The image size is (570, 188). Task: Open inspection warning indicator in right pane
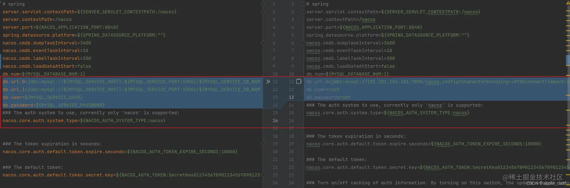click(x=568, y=3)
